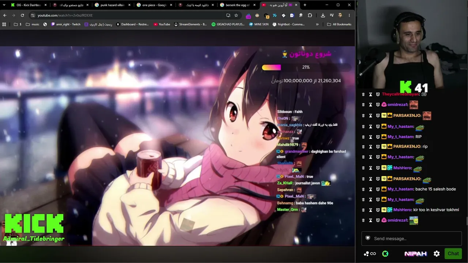This screenshot has height=263, width=468.
Task: Open a new browser tab
Action: [305, 5]
